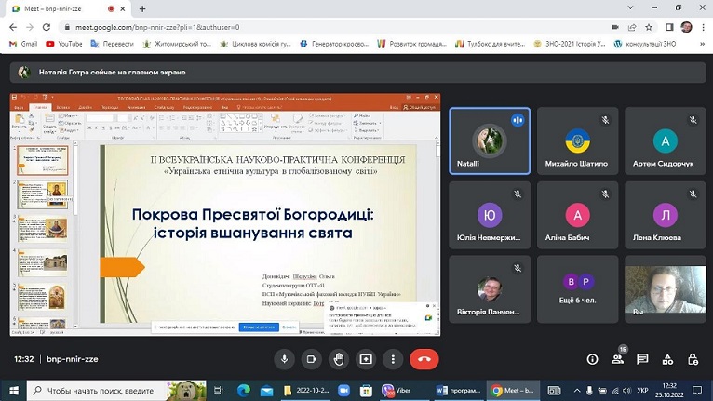Open Zoom from the taskbar
The width and height of the screenshot is (713, 401).
(x=343, y=391)
